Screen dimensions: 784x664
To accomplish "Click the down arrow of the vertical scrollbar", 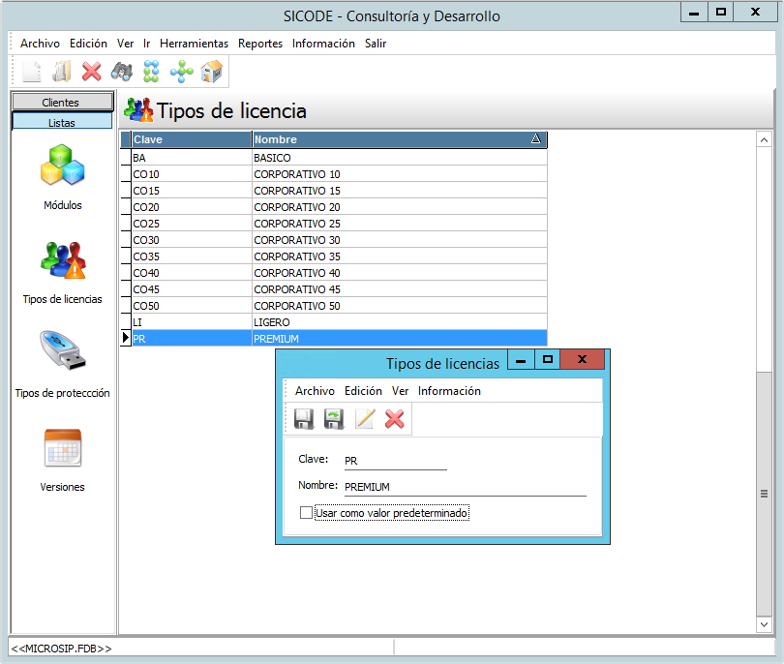I will click(764, 626).
